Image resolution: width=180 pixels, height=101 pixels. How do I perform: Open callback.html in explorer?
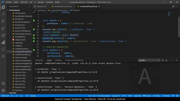(20, 40)
